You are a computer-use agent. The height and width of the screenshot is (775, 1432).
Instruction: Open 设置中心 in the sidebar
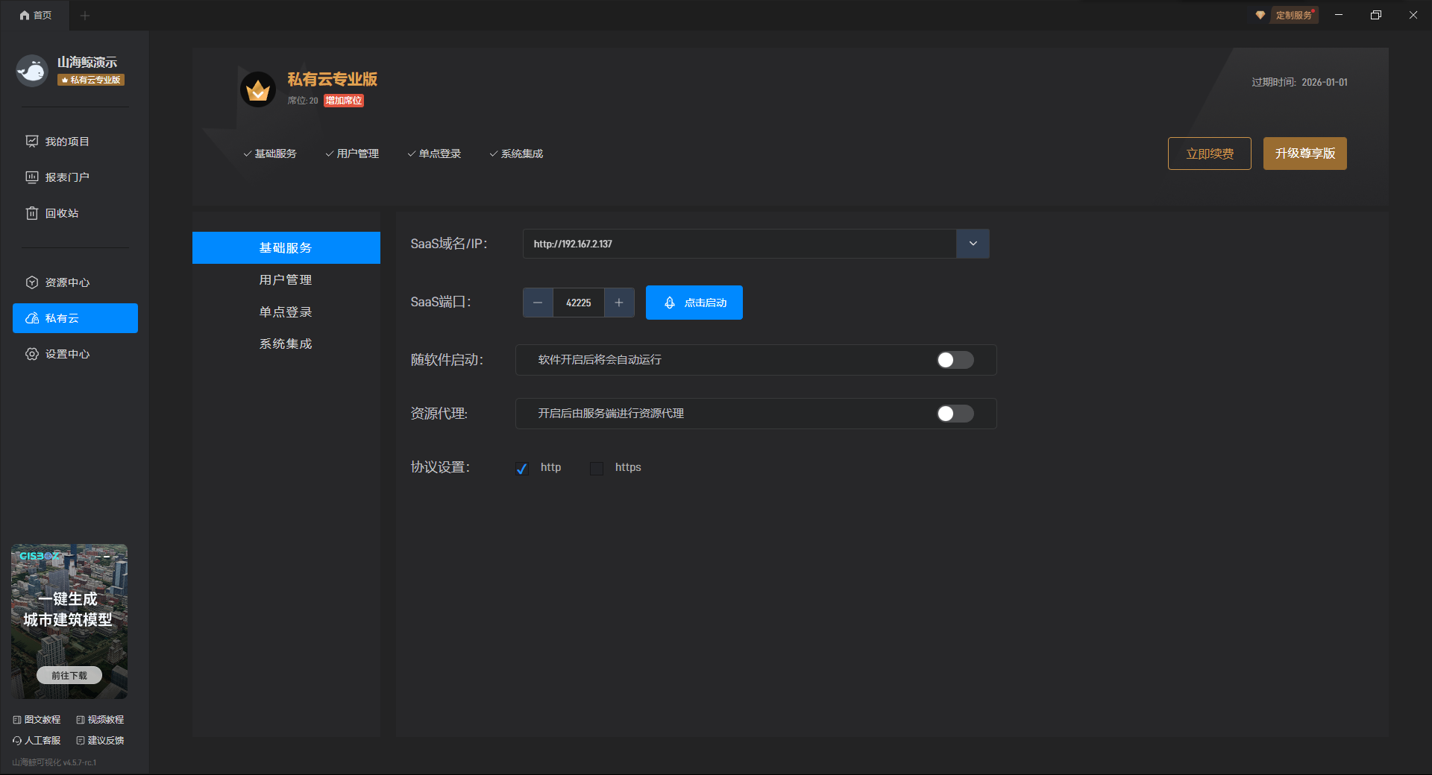(75, 354)
